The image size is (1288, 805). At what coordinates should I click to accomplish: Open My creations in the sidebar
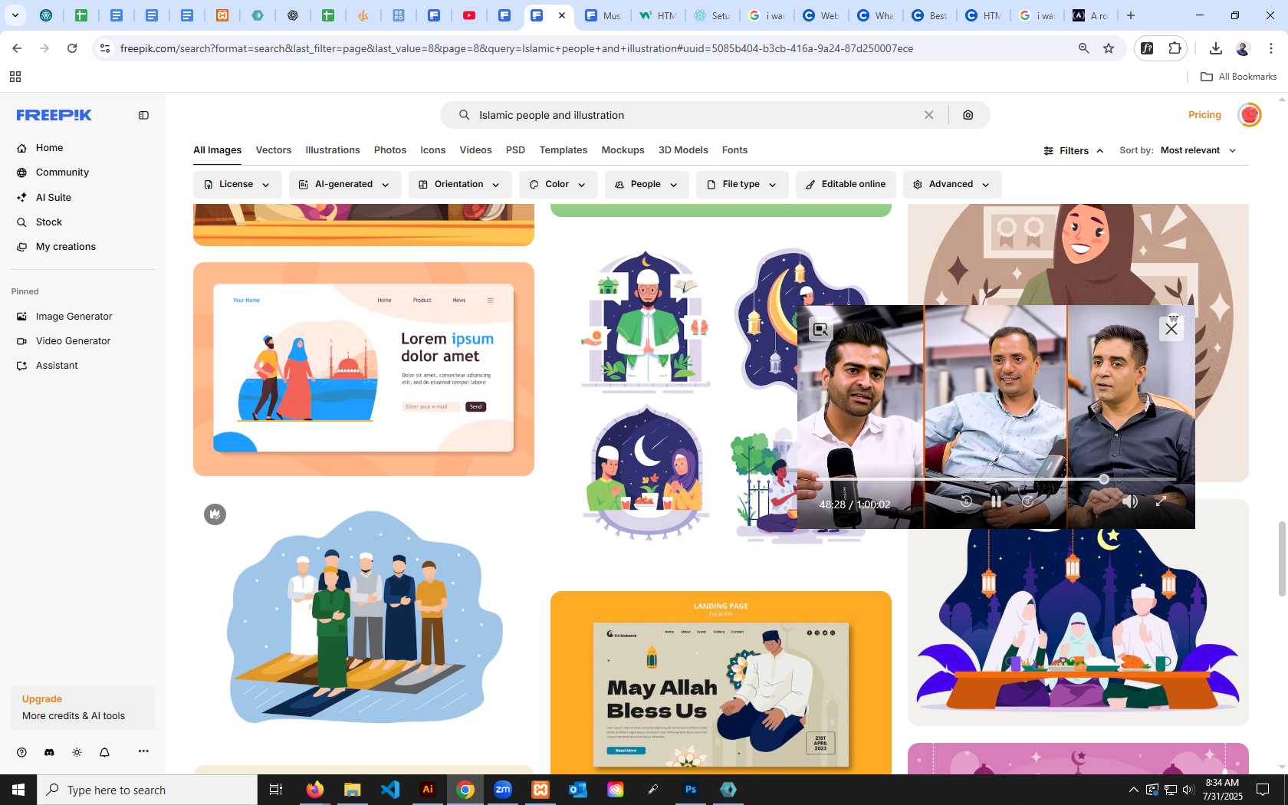tap(65, 247)
